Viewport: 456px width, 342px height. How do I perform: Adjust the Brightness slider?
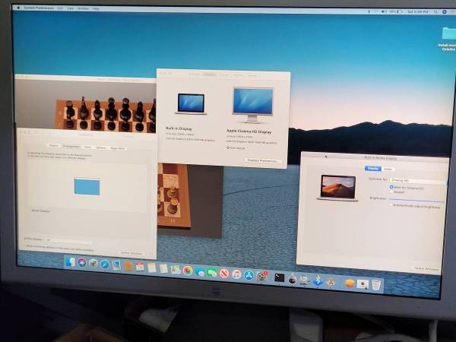pos(417,199)
